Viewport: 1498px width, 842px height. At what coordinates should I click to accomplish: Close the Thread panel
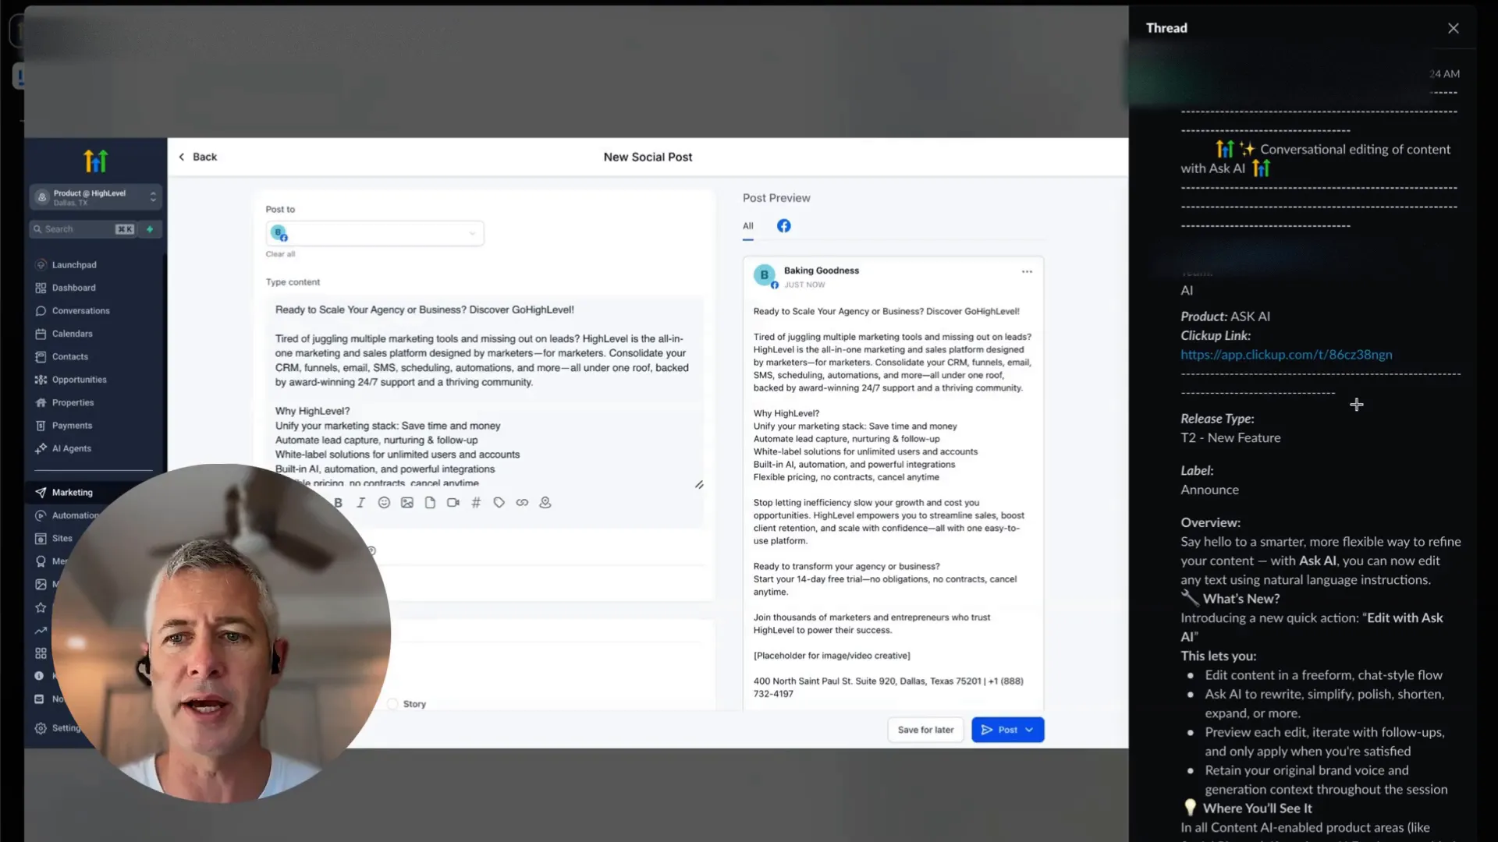(1453, 28)
